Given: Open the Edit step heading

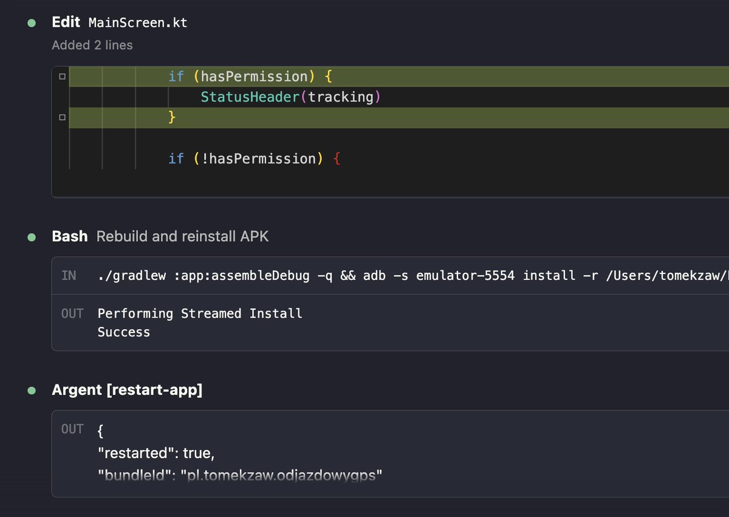Looking at the screenshot, I should 66,22.
